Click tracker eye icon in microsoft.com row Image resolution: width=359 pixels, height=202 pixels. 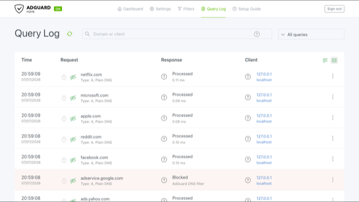(73, 98)
